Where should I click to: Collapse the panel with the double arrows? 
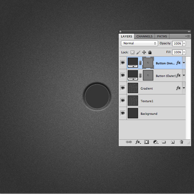189,32
